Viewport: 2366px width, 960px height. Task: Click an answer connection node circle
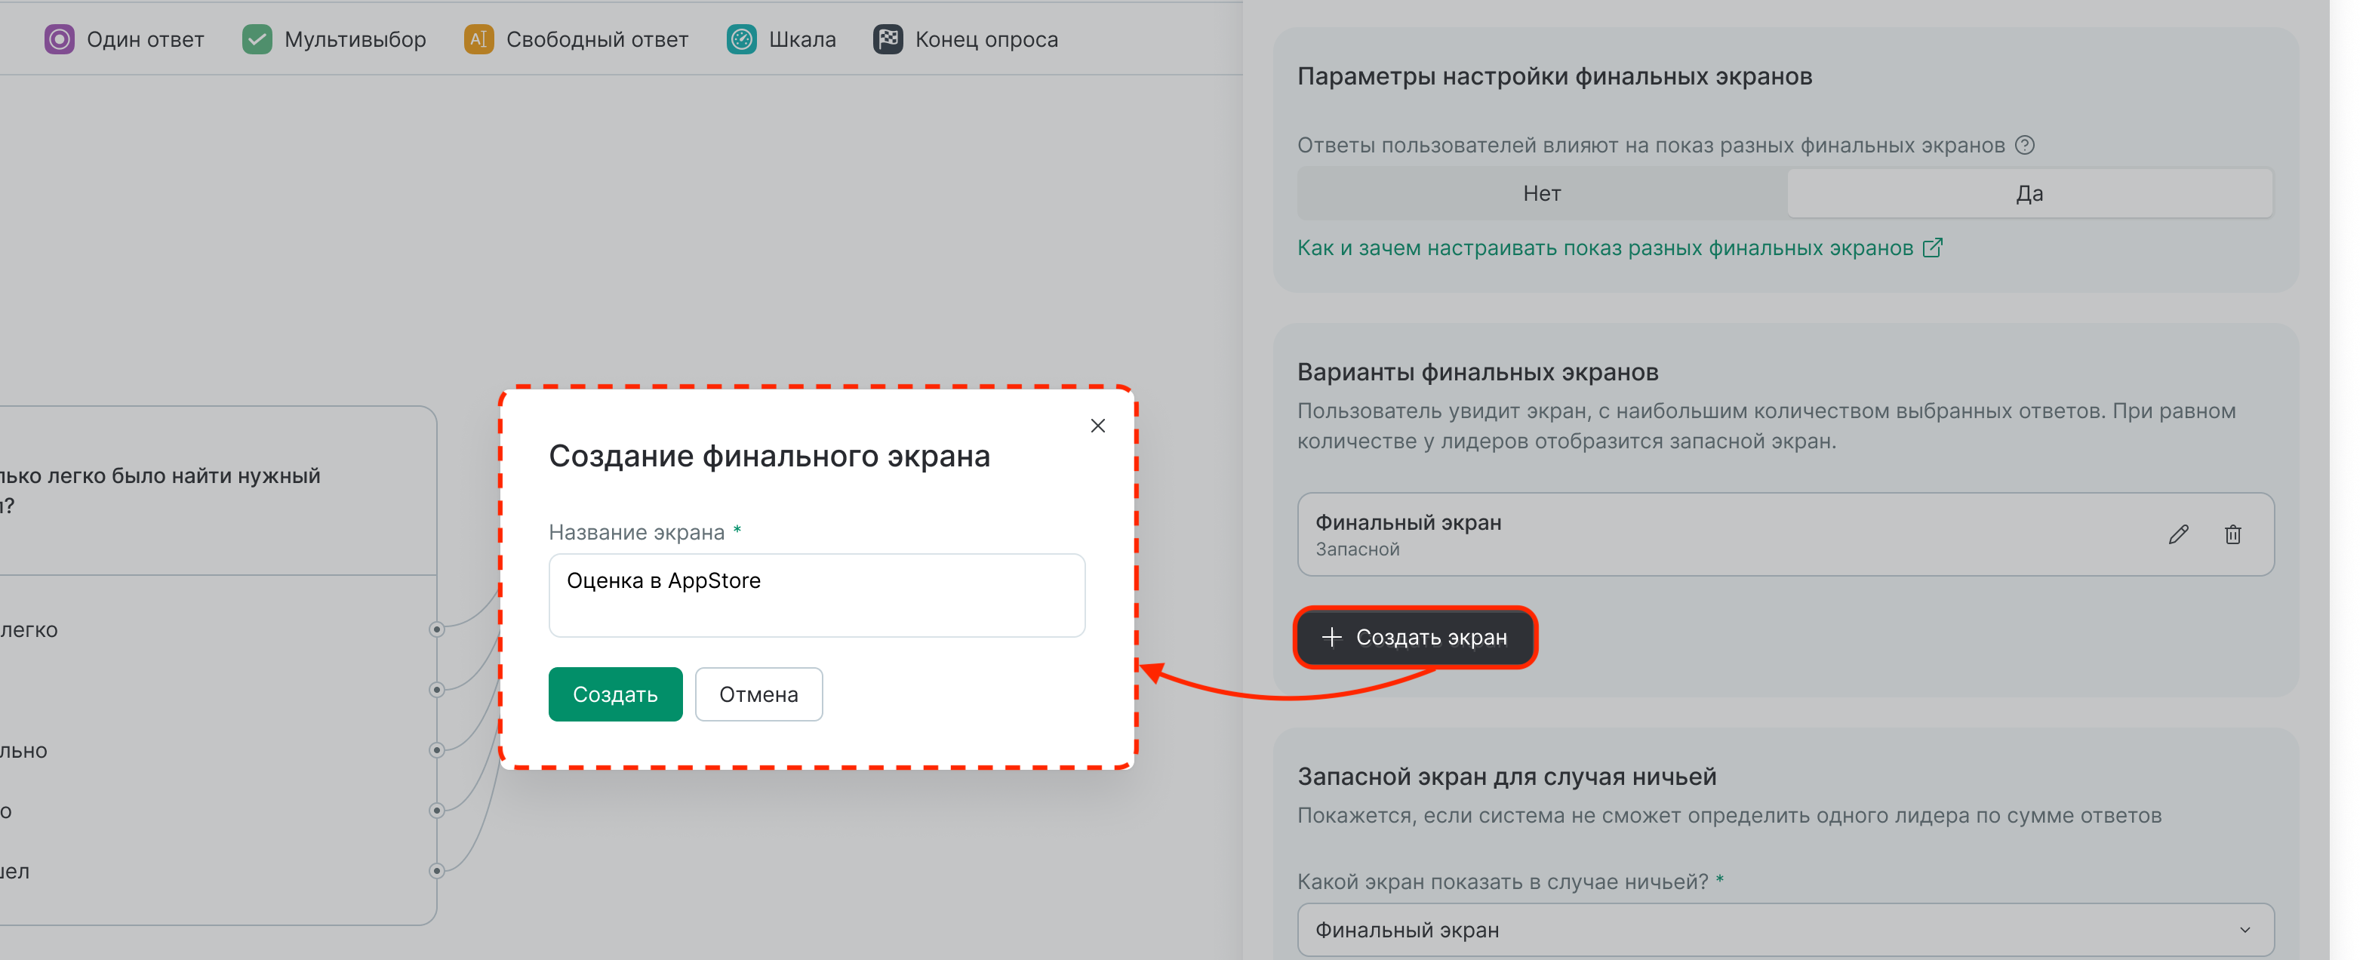(x=437, y=629)
